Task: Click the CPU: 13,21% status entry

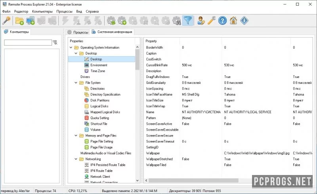Action: click(x=78, y=190)
